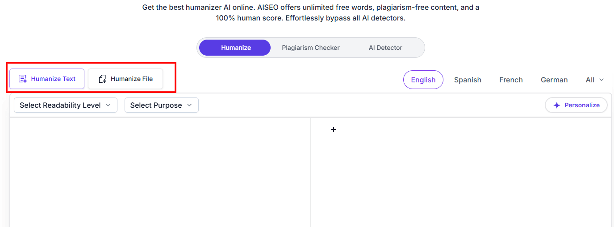Click the Humanize File page icon

coord(103,79)
